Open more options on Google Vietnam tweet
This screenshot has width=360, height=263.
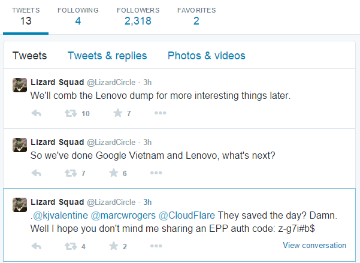tap(156, 173)
